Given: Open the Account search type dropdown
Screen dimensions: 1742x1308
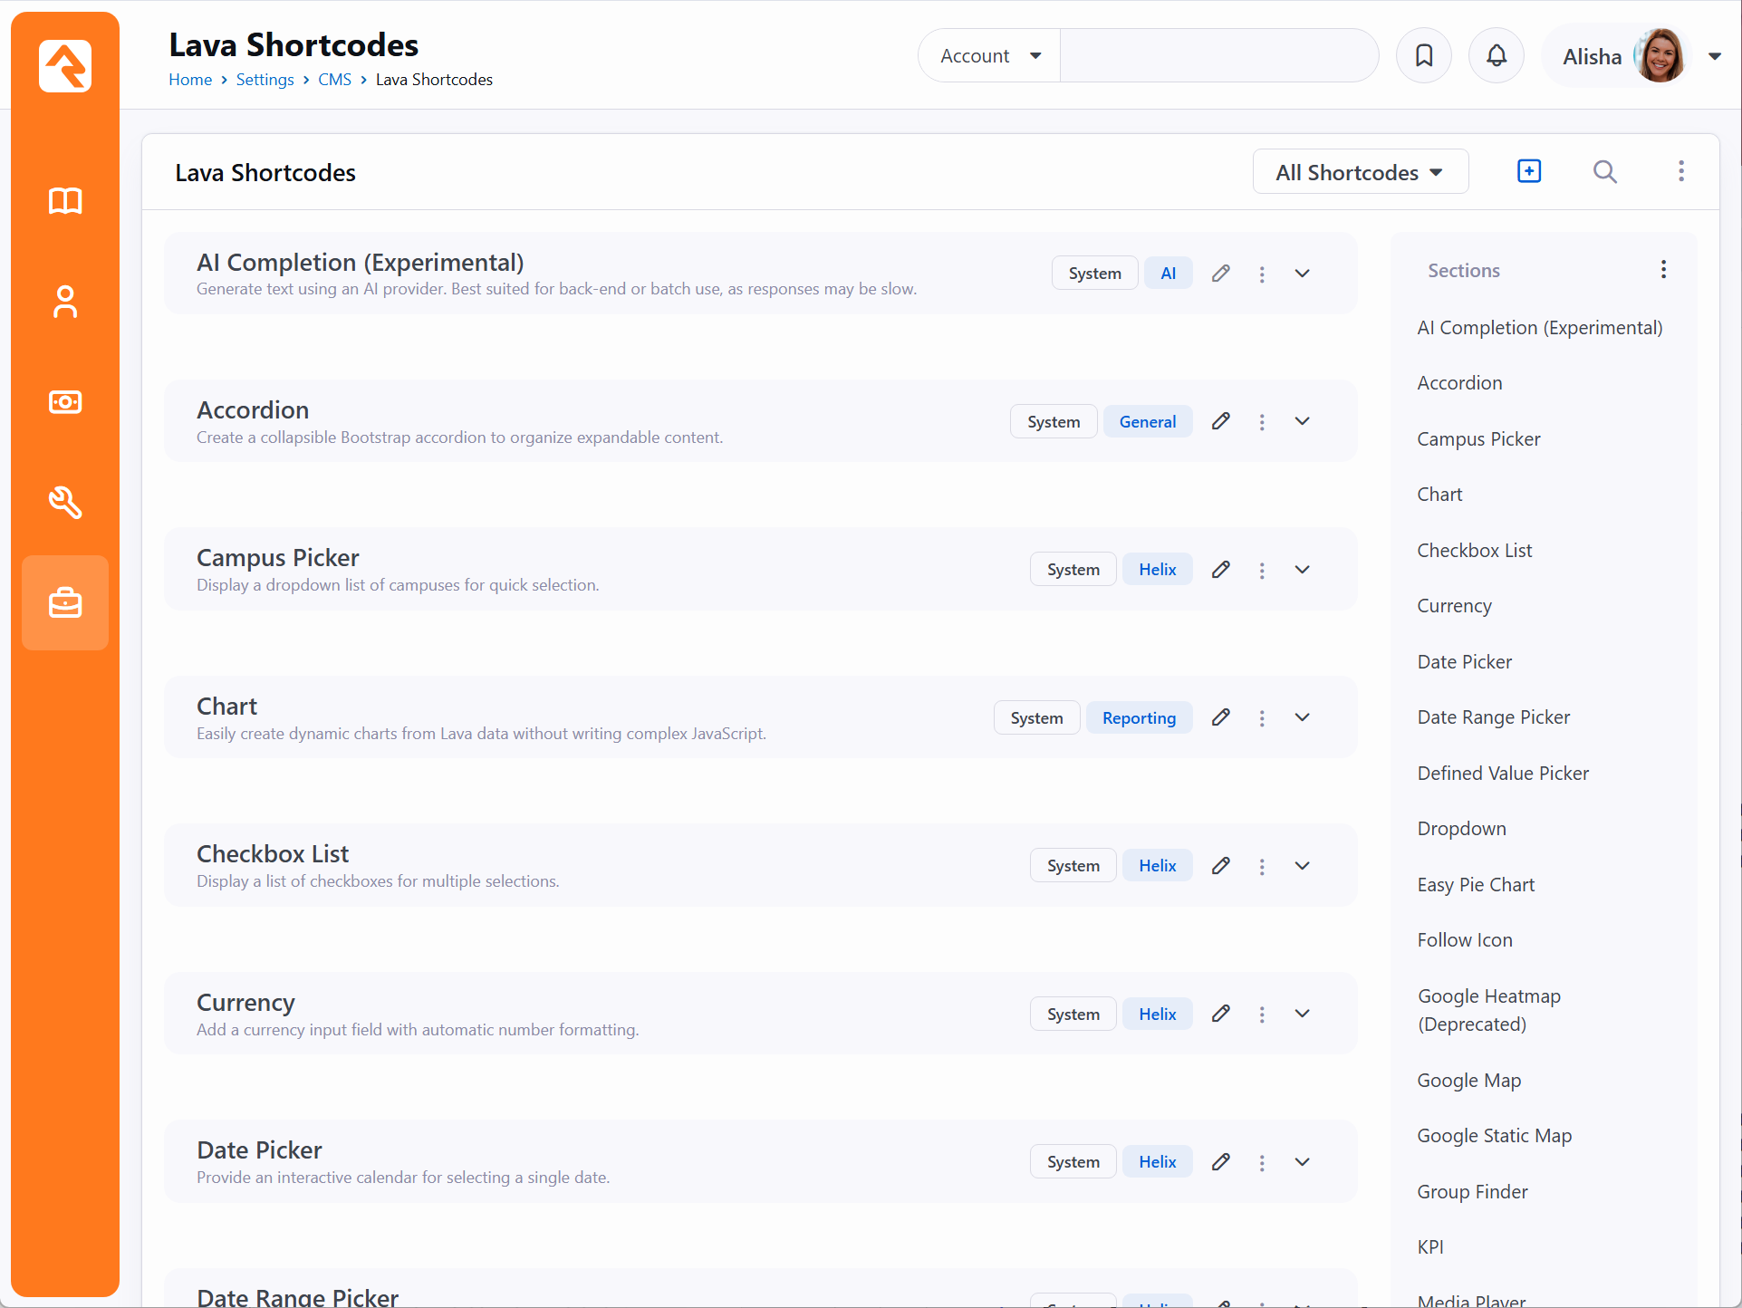Looking at the screenshot, I should click(x=990, y=56).
